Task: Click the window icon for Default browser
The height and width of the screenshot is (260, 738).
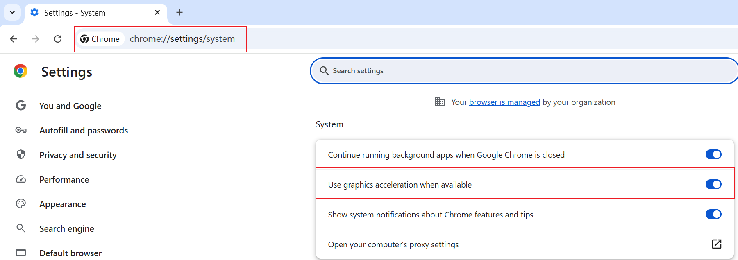Action: pos(21,253)
